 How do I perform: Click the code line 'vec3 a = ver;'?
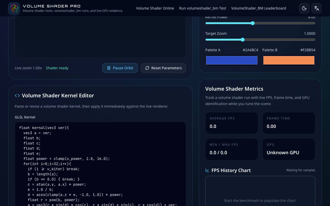click(37, 133)
